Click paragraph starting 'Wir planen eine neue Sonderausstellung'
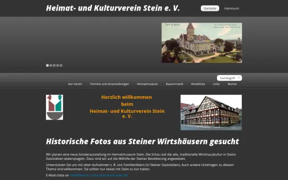Screen dimensions: 288x180 click(x=141, y=156)
